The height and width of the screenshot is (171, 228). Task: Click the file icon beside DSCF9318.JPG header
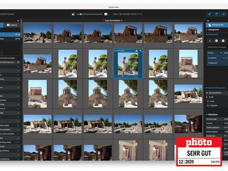[210, 25]
